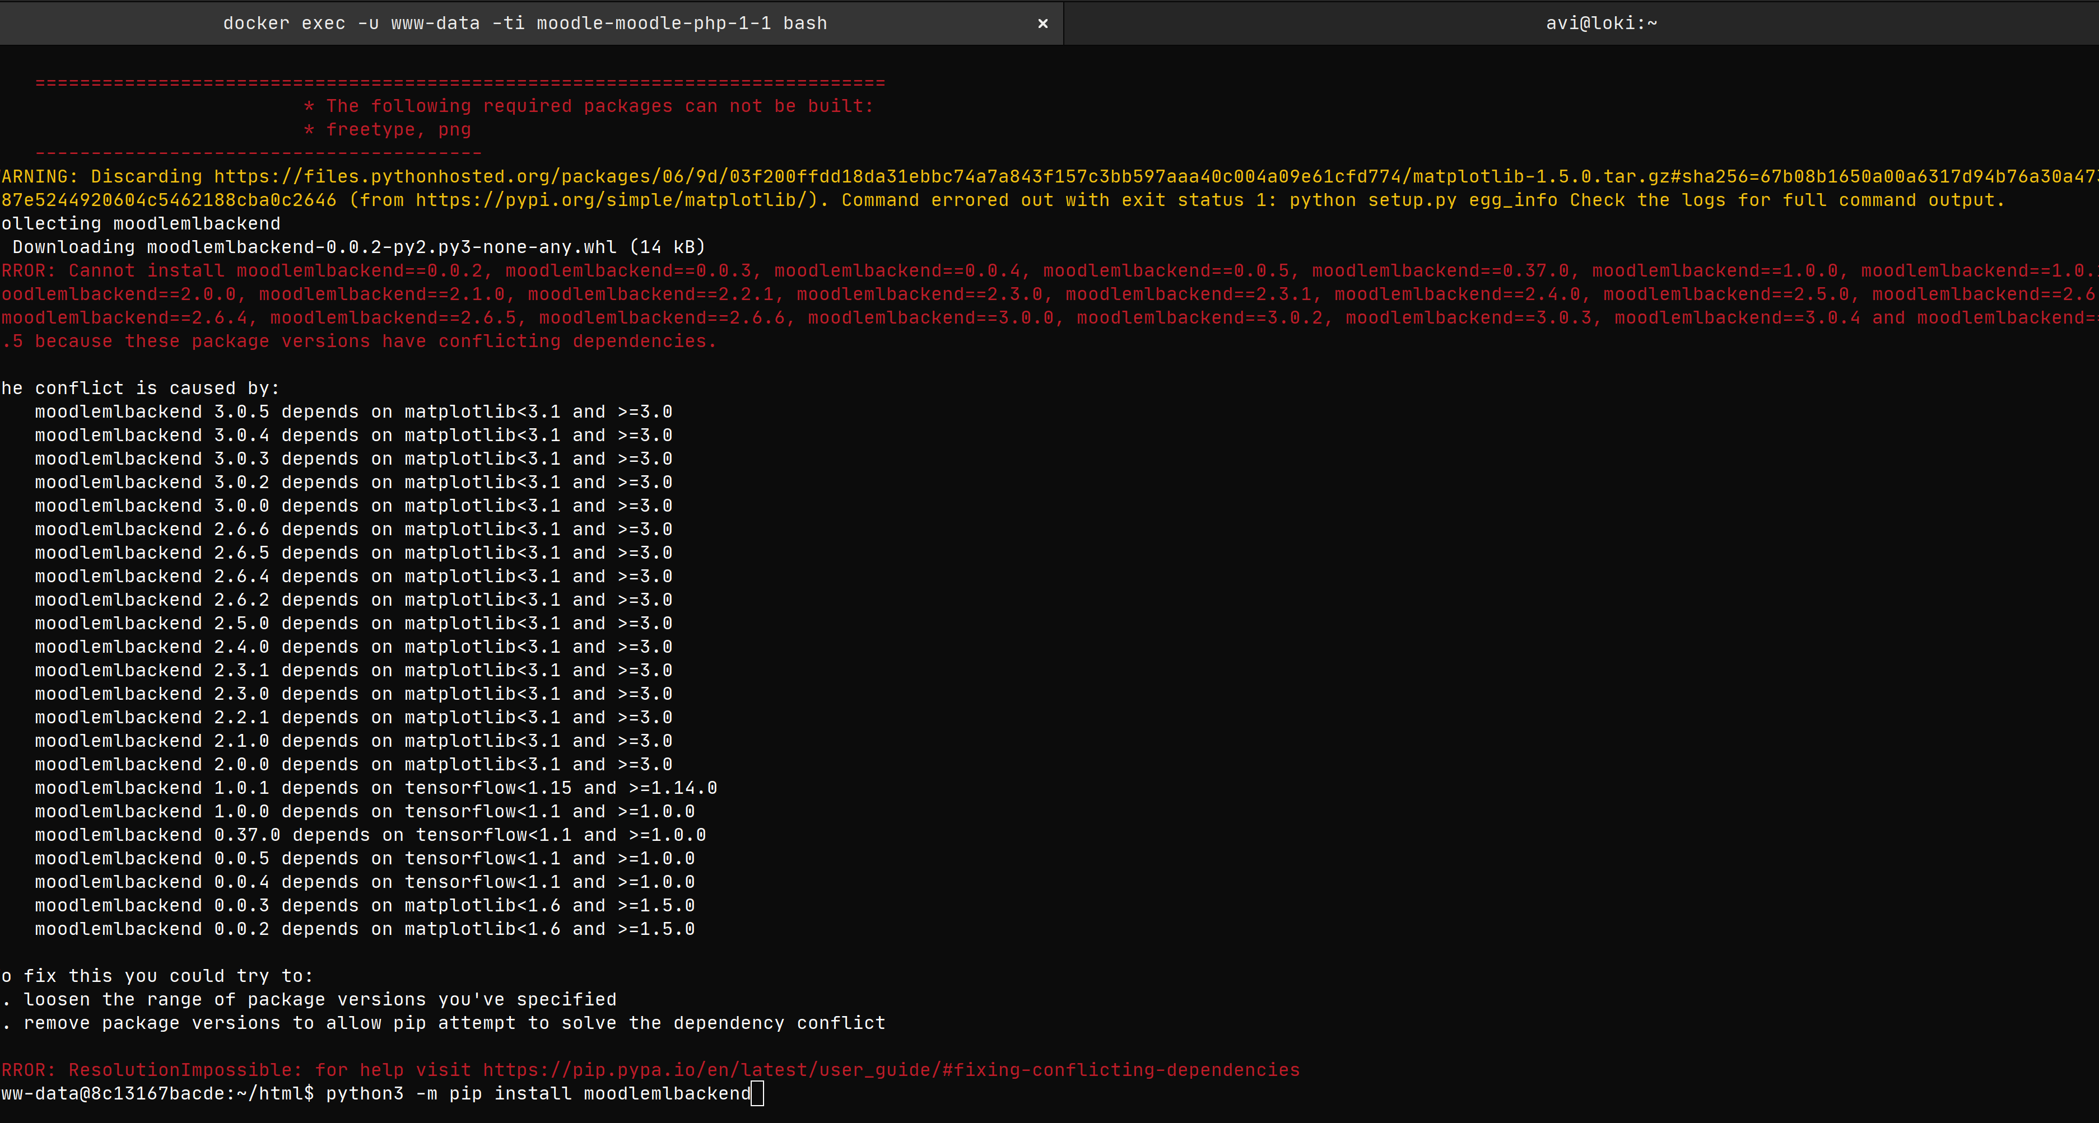This screenshot has height=1123, width=2099.
Task: Click the line 'moodlemlbackend 2.1.0 depends on matplotlib'
Action: 353,741
